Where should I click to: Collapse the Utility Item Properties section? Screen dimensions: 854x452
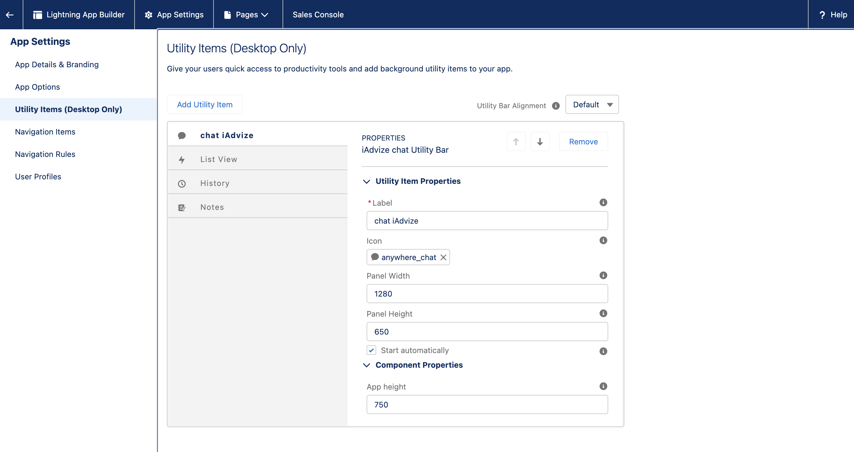367,181
